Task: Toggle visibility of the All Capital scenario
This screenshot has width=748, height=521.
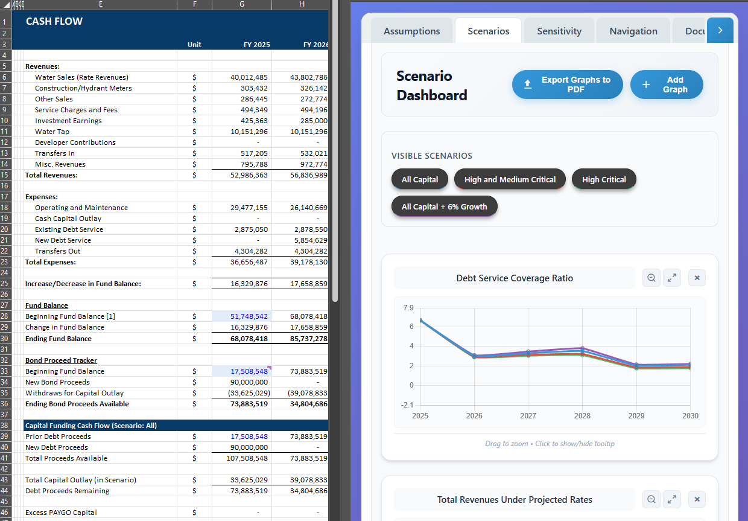Action: [420, 179]
